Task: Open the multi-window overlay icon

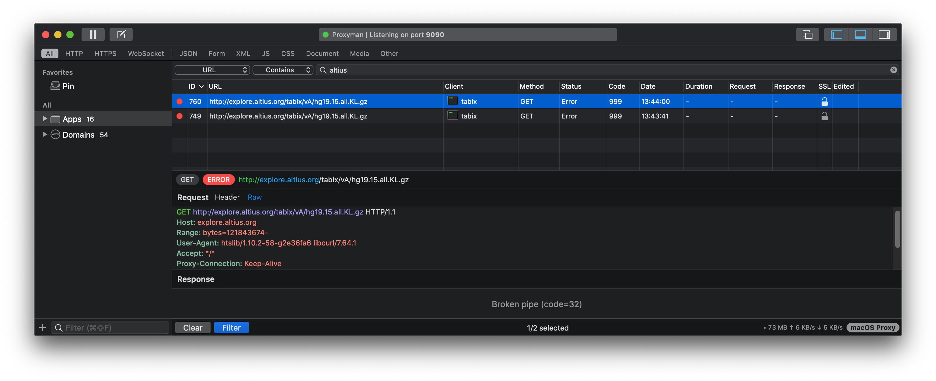Action: [807, 34]
